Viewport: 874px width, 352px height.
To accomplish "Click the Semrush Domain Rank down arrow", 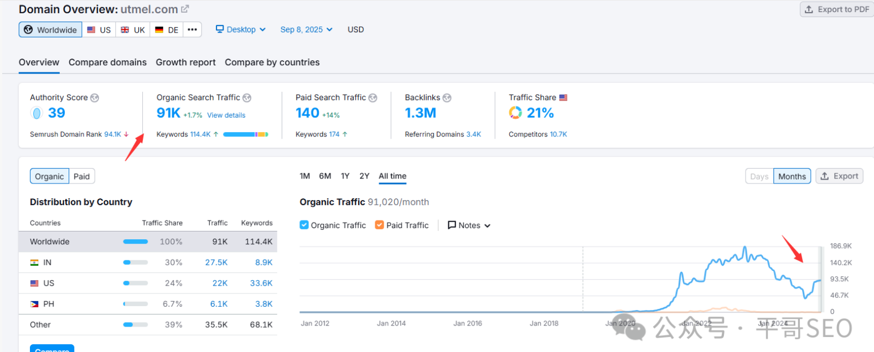I will (x=126, y=134).
